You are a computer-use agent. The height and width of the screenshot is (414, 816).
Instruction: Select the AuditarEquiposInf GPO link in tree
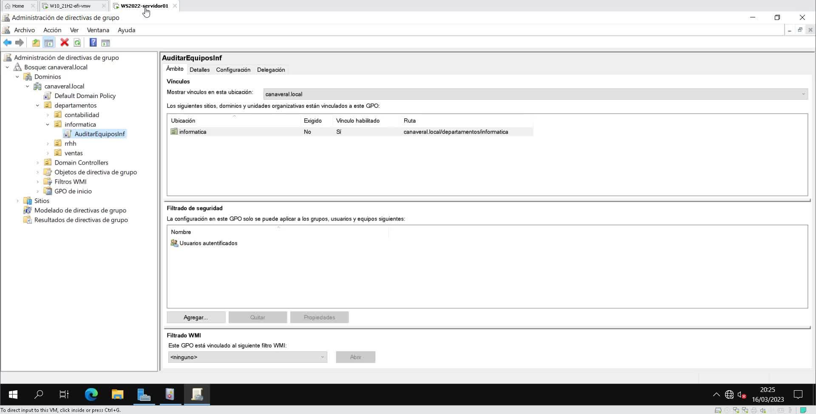tap(99, 134)
